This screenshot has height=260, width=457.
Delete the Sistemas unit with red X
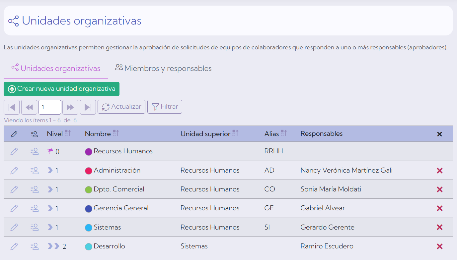pyautogui.click(x=440, y=227)
